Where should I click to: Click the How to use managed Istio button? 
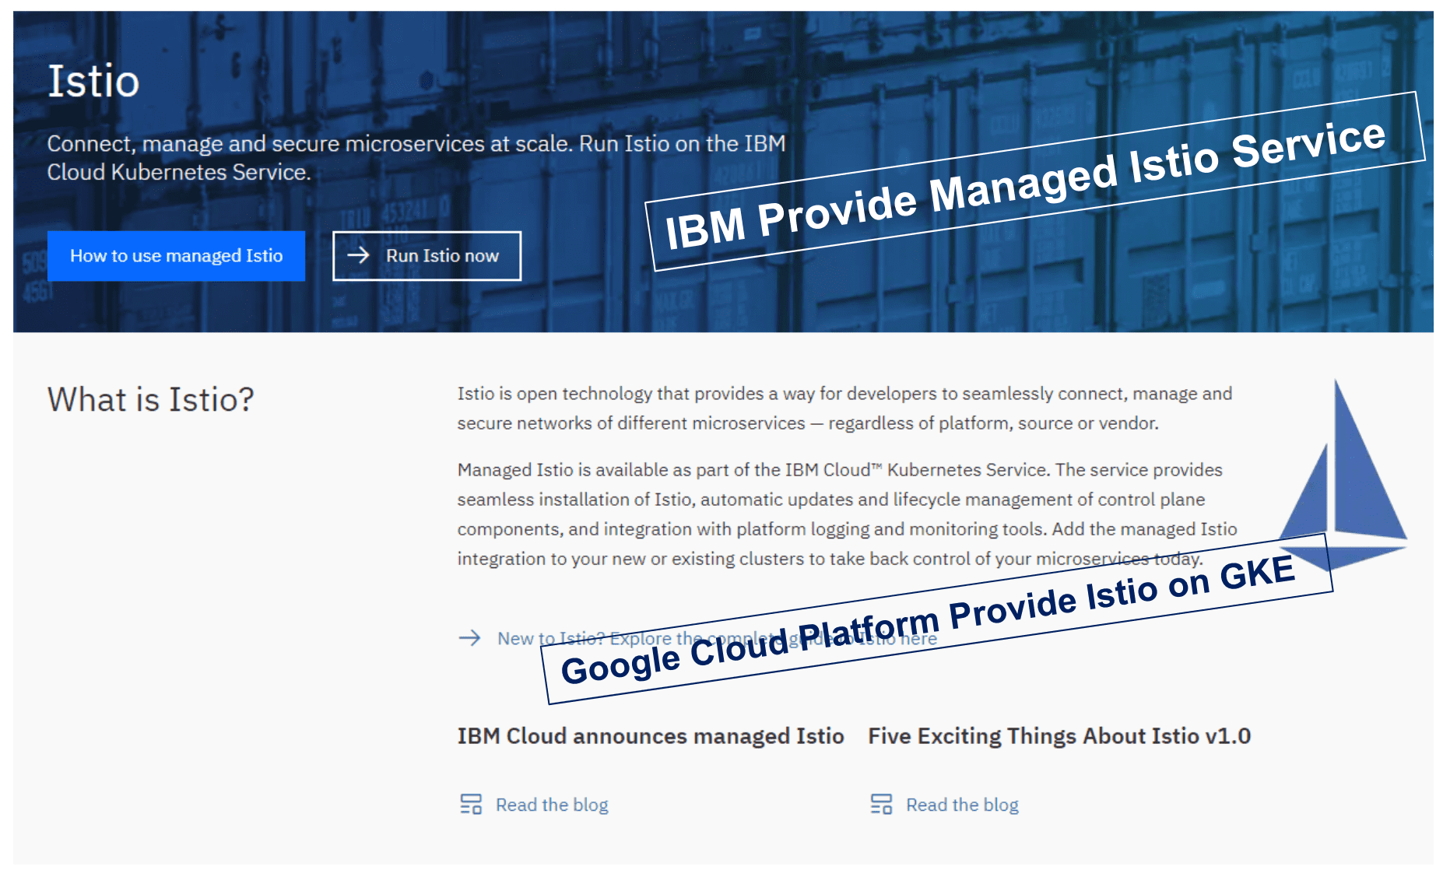pos(176,256)
